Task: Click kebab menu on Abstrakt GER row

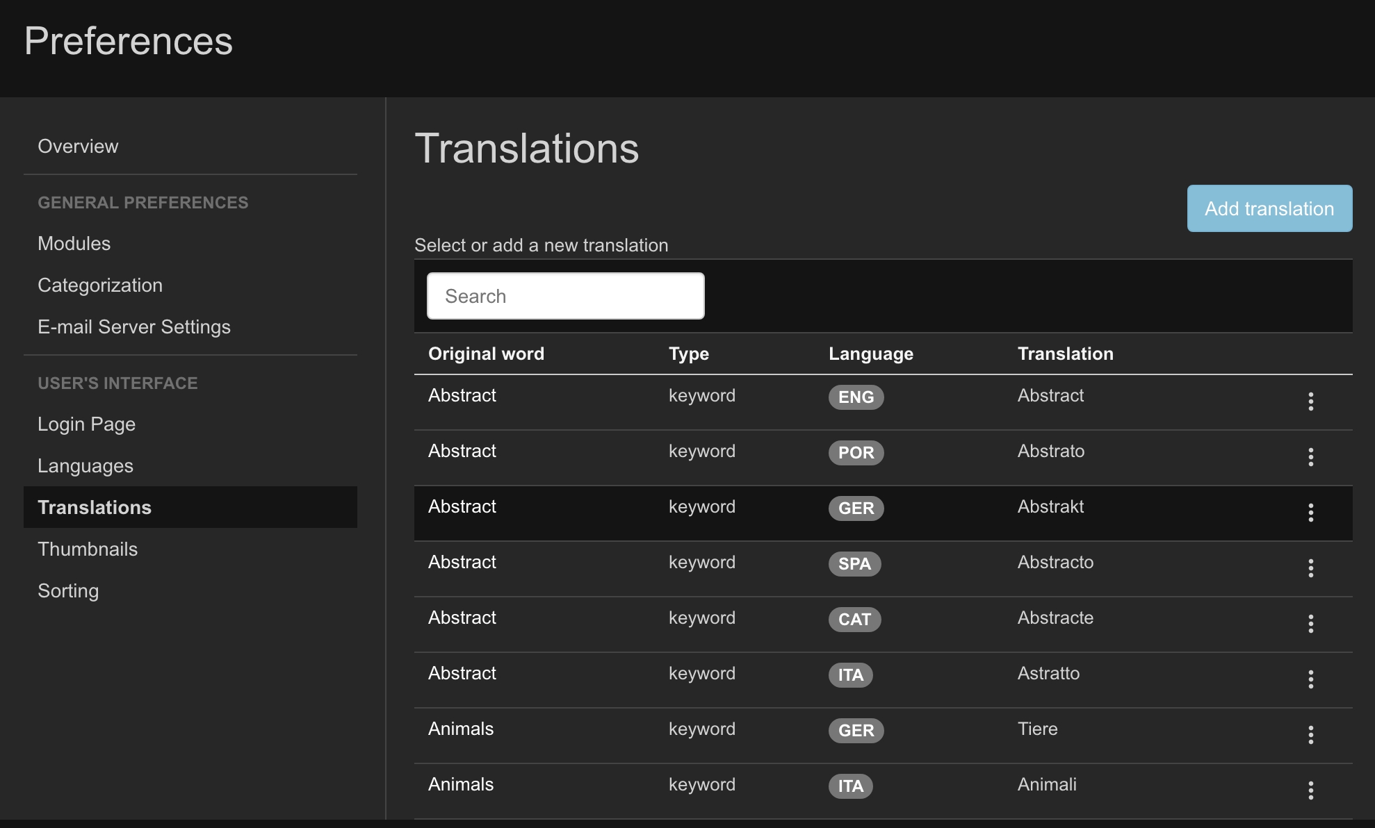Action: point(1310,513)
